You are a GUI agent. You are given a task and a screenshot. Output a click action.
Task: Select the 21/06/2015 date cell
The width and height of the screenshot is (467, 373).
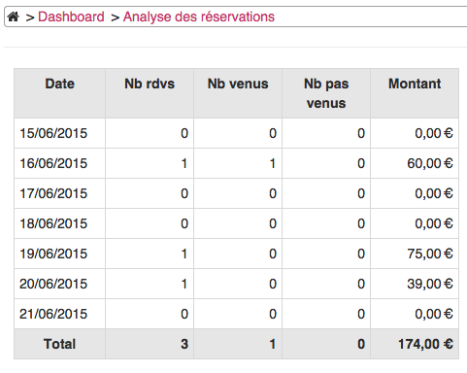(x=60, y=314)
